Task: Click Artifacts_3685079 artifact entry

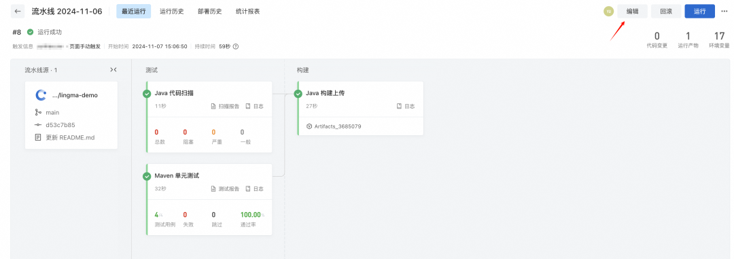Action: click(x=334, y=126)
